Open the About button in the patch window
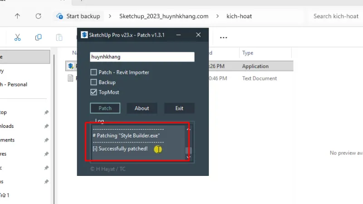 [142, 108]
